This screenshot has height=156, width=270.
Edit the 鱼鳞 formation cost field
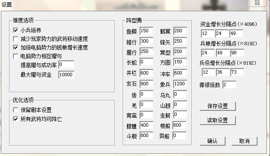coord(146,31)
